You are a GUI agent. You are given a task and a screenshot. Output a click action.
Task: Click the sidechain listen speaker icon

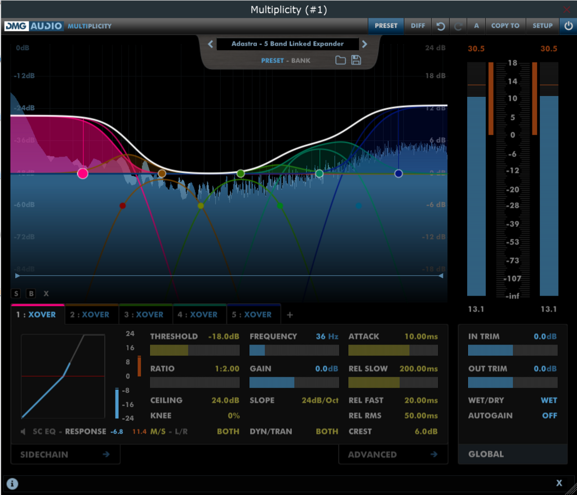pos(23,431)
